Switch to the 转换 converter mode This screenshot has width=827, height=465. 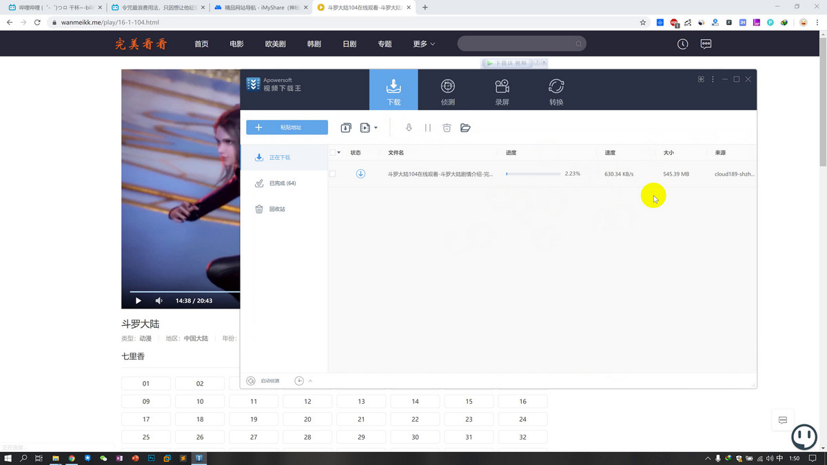555,90
